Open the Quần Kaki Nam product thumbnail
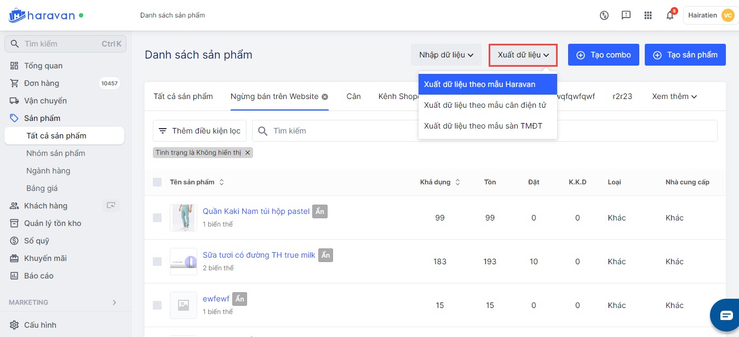Screen dimensions: 739x337 (183, 218)
